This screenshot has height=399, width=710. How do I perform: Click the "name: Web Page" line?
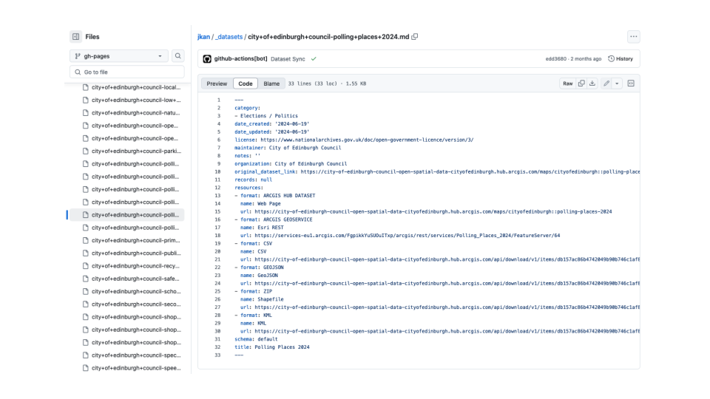click(260, 204)
